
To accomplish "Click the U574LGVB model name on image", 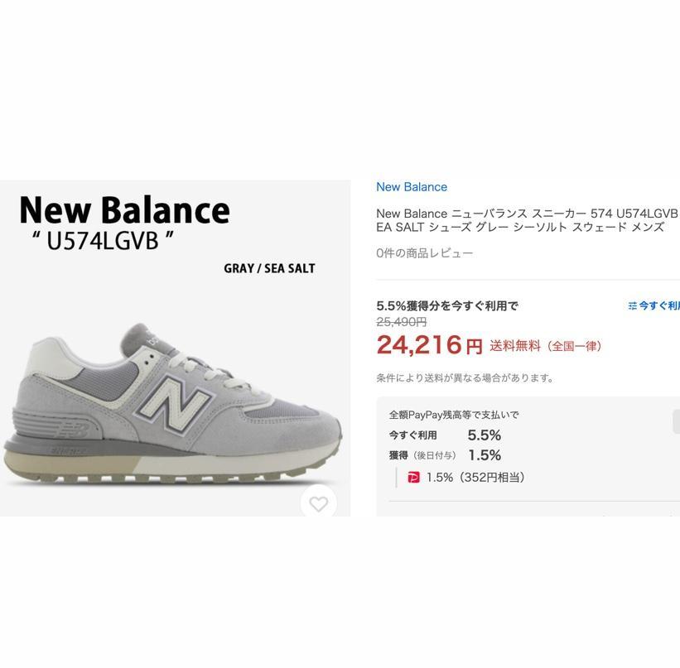I will [x=103, y=241].
